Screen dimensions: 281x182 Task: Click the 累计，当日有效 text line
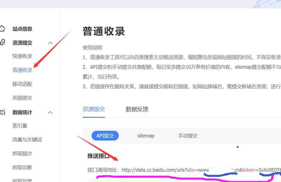click(x=101, y=77)
